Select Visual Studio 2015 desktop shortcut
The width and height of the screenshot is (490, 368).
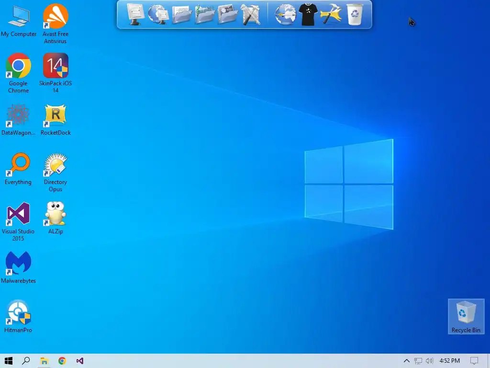point(18,221)
